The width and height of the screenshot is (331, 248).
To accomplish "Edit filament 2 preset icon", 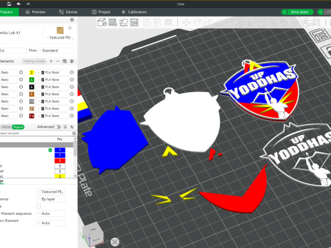I will point(72,72).
